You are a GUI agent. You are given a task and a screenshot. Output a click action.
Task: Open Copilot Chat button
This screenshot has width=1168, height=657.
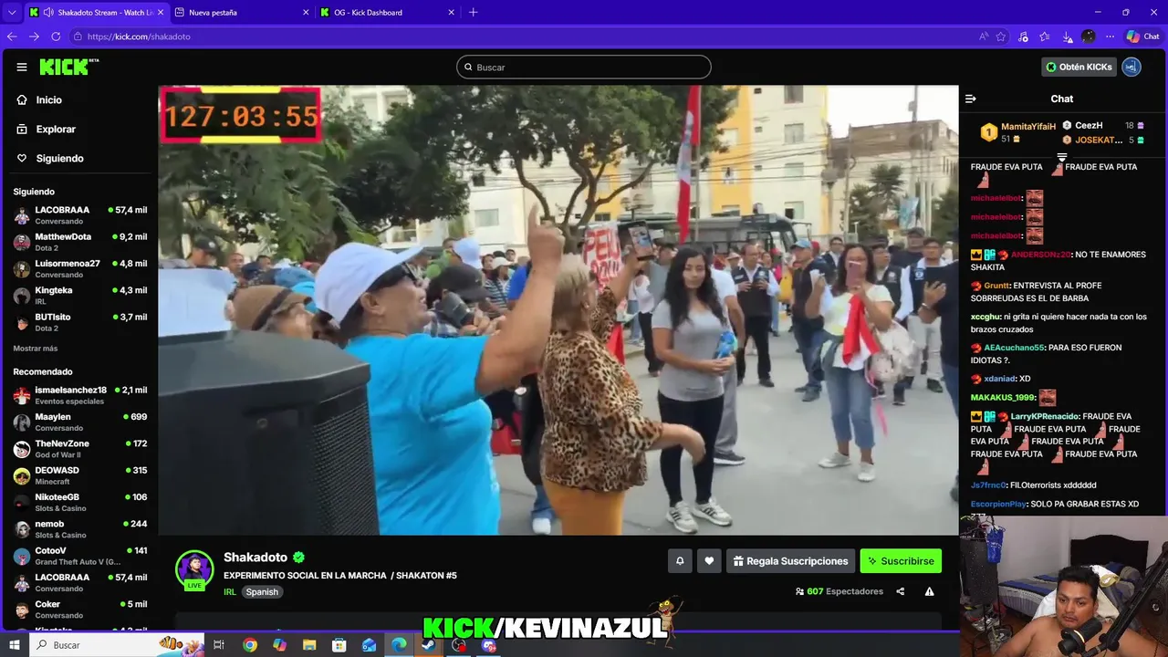click(1142, 36)
